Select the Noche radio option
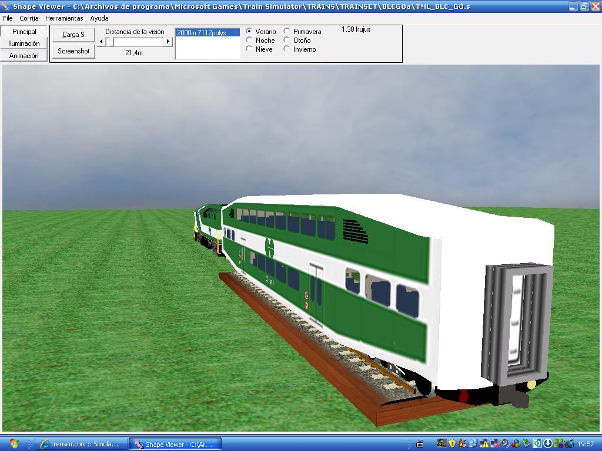This screenshot has height=451, width=602. 249,41
